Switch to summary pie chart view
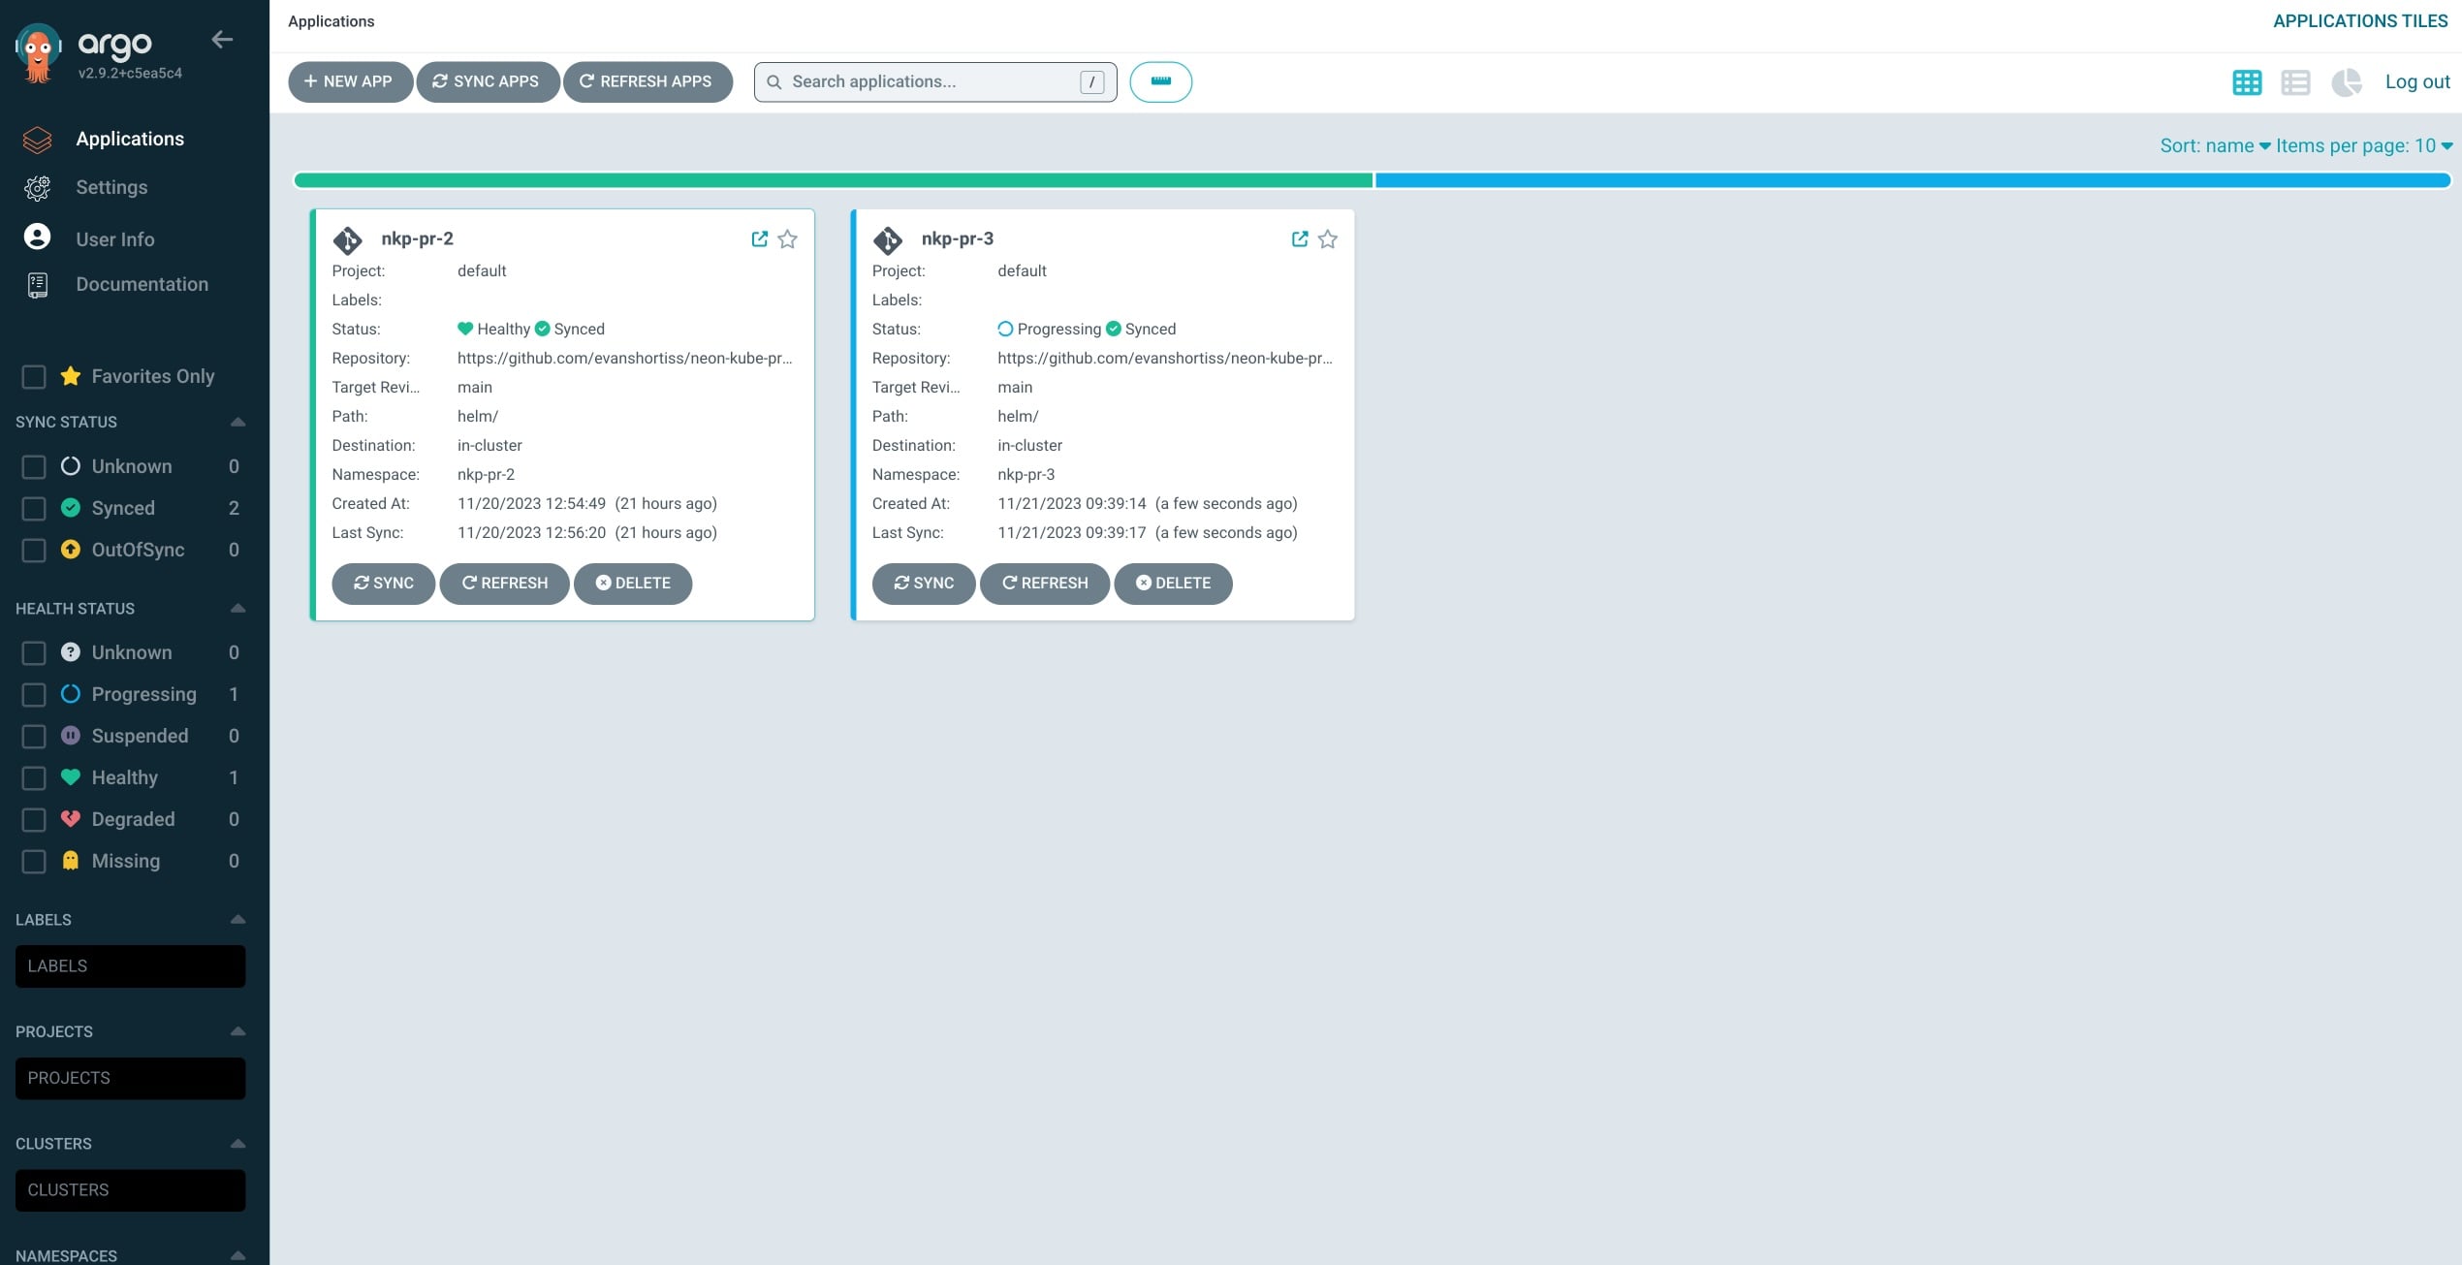2462x1265 pixels. tap(2346, 82)
